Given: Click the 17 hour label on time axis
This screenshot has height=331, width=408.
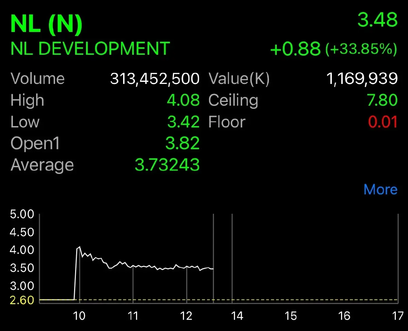Looking at the screenshot, I should pos(397,316).
